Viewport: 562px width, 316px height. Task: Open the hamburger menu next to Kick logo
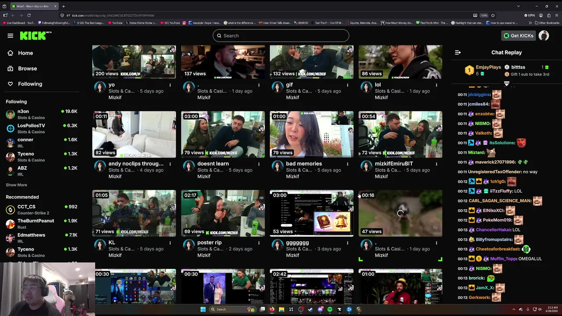[10, 36]
